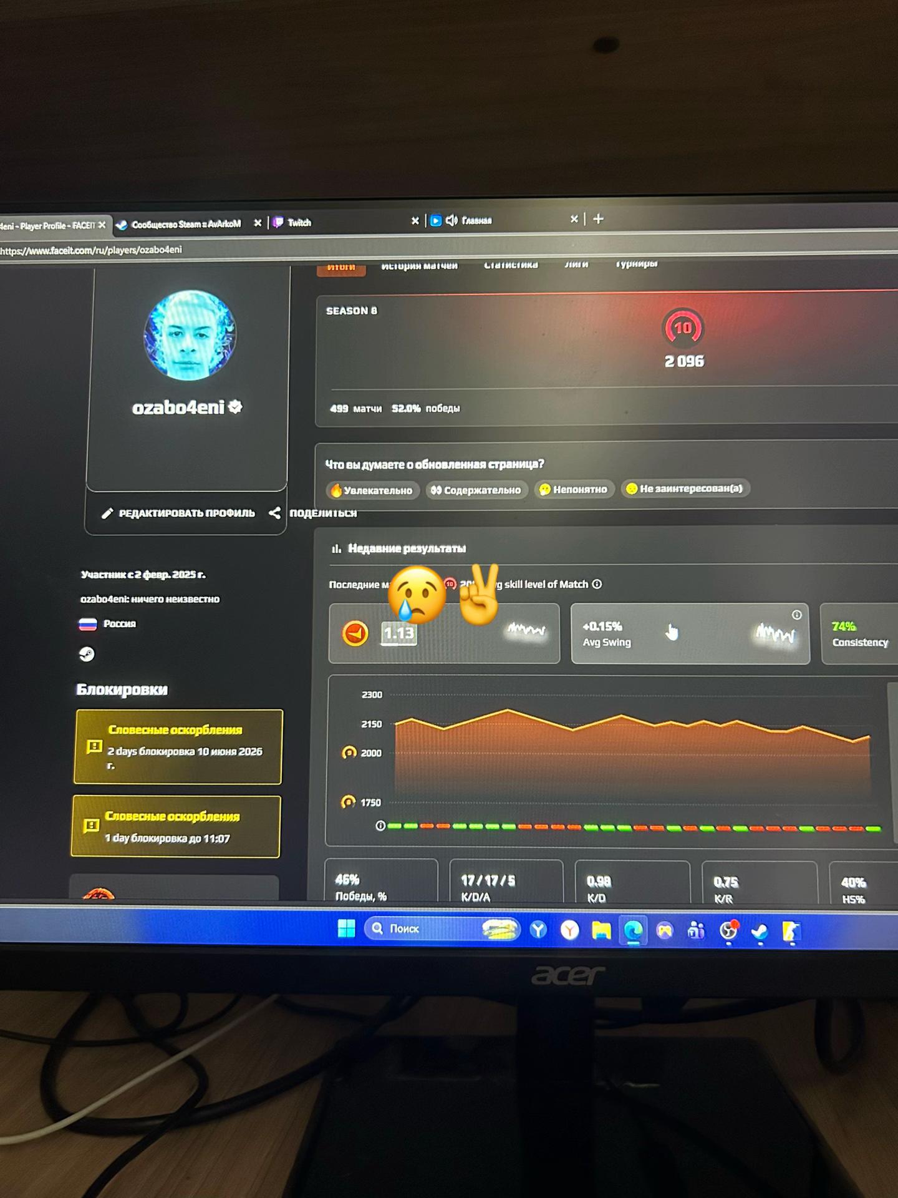Mute the Главная tab audio
This screenshot has height=1198, width=898.
point(451,220)
